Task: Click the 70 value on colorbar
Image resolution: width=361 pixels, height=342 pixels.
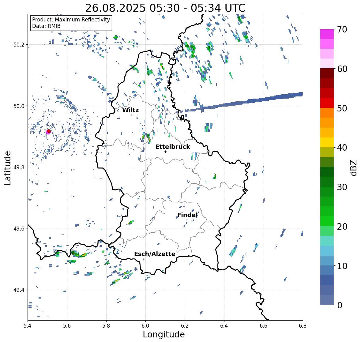Action: coord(342,29)
